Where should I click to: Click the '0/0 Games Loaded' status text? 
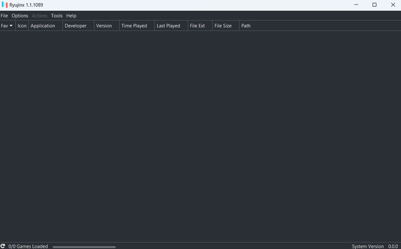pos(28,246)
